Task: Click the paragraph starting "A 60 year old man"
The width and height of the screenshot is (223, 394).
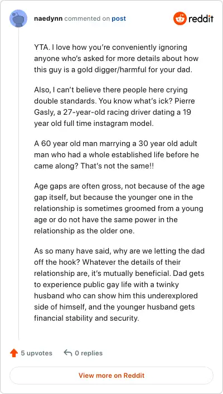Action: pos(117,155)
